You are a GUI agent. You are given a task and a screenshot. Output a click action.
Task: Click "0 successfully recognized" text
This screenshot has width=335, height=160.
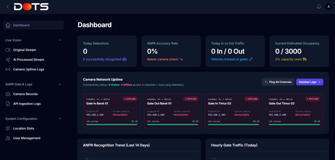102,59
